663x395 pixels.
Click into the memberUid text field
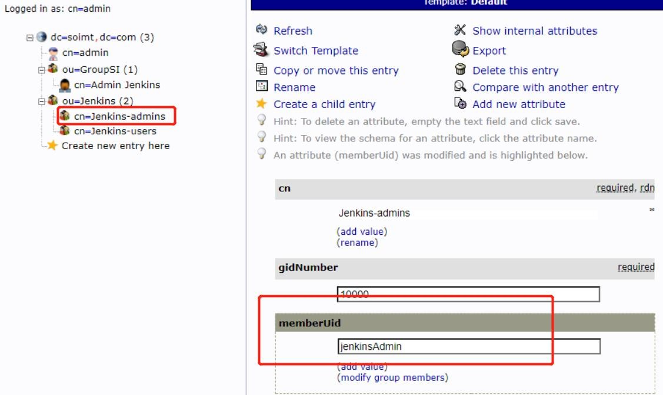pyautogui.click(x=468, y=346)
